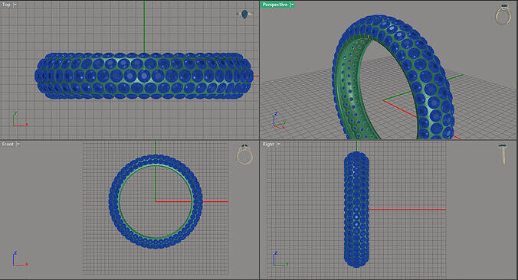This screenshot has height=280, width=518.
Task: Click the ring thumbnail in Top viewport corner
Action: click(244, 15)
